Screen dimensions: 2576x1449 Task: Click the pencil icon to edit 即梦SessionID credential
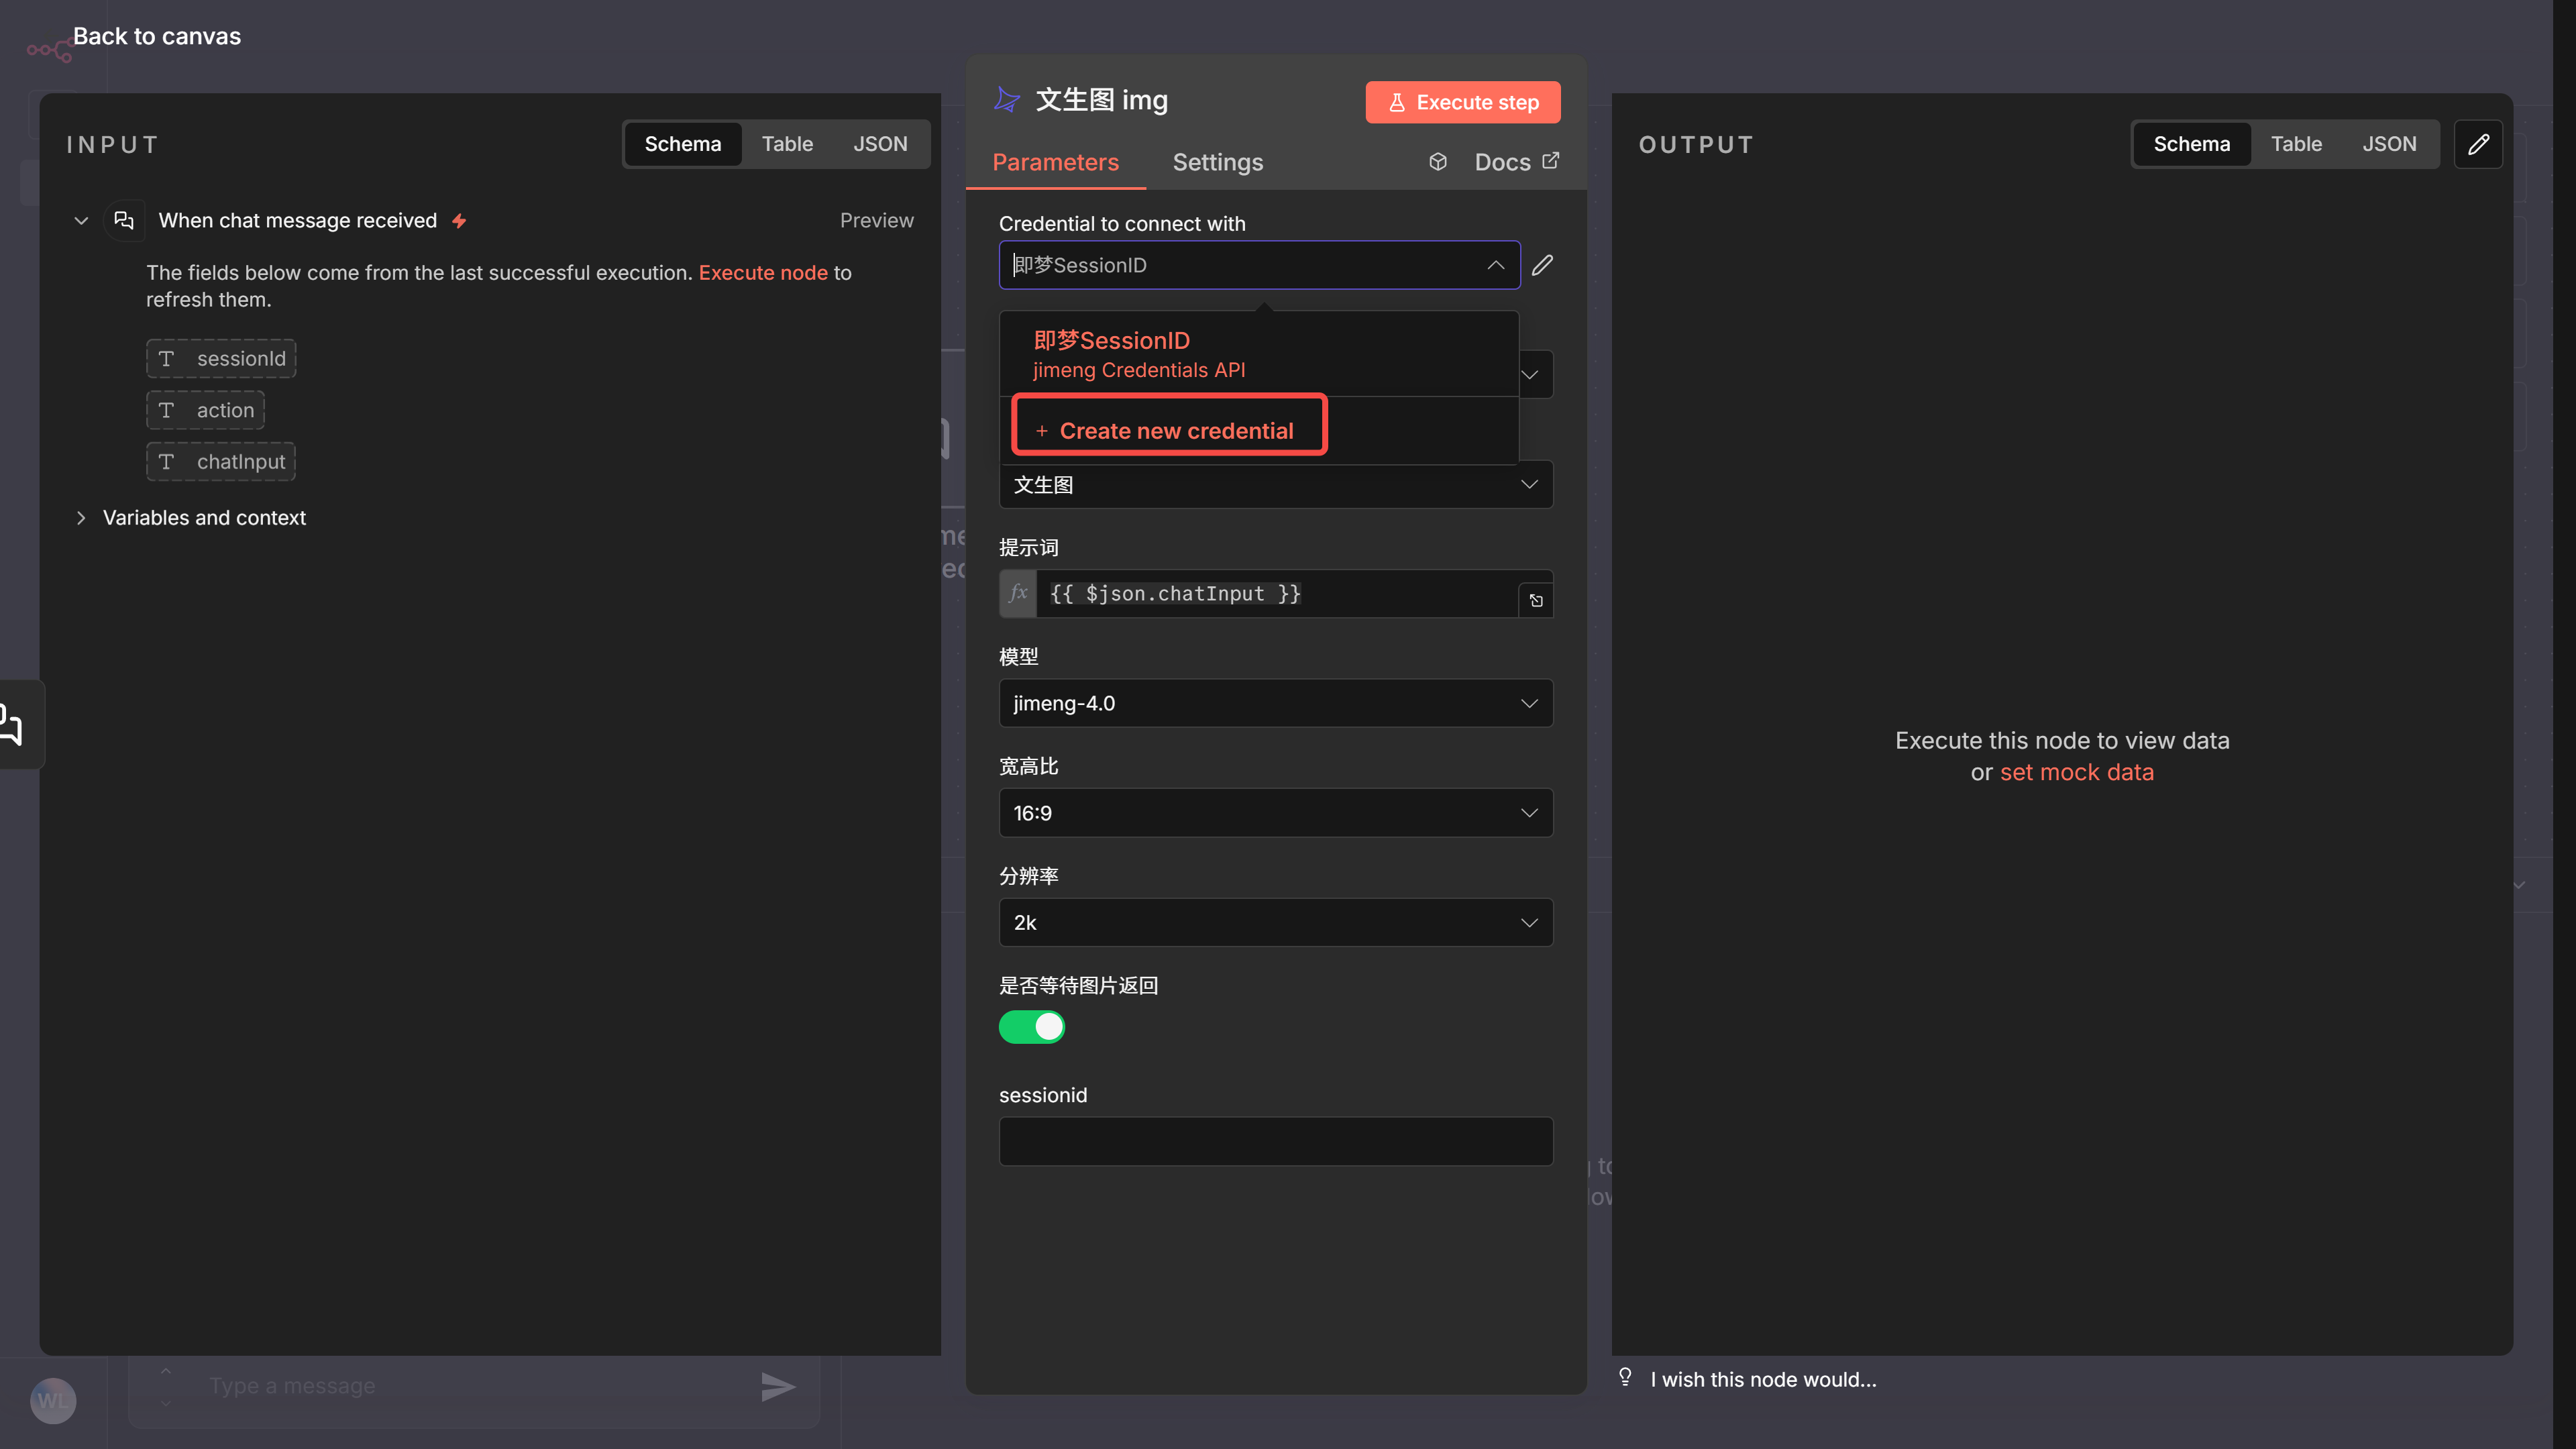(1543, 265)
